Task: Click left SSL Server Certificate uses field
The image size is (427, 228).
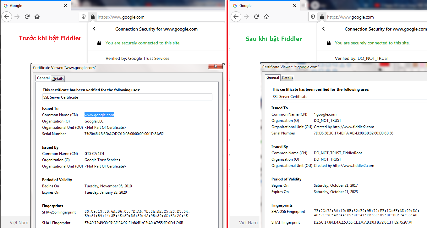Action: 127,97
